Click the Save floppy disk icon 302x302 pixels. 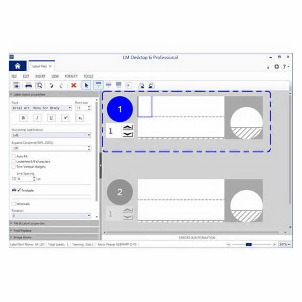pos(16,85)
